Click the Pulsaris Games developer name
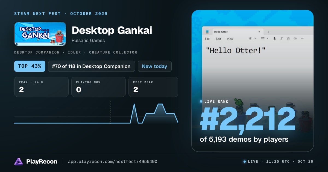This screenshot has height=172, width=328. pos(88,40)
